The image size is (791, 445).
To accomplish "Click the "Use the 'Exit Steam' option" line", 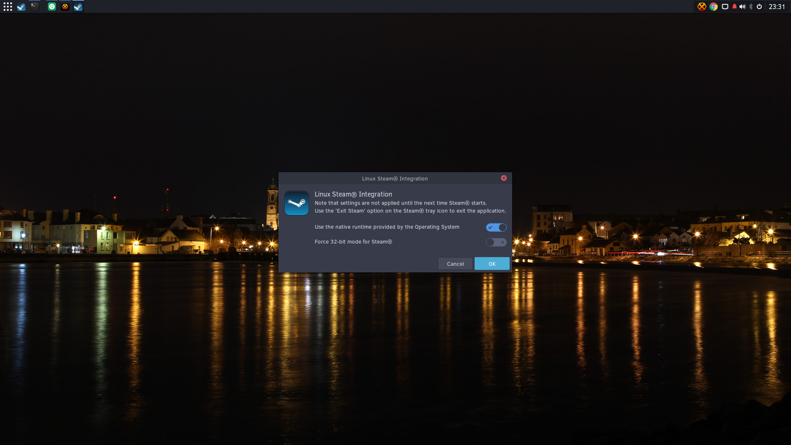I will pos(410,211).
